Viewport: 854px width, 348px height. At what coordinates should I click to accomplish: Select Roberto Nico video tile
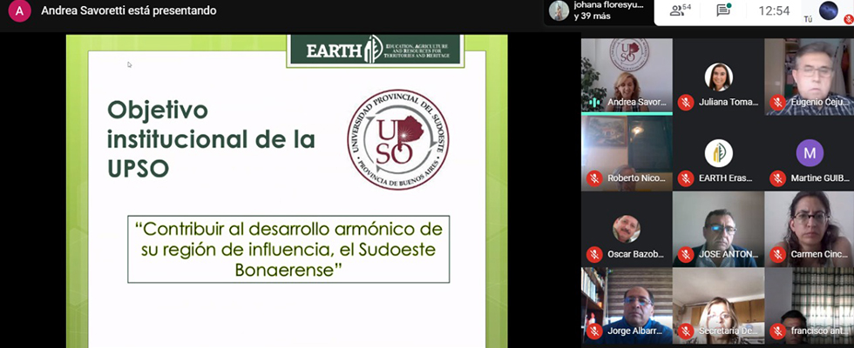click(627, 153)
